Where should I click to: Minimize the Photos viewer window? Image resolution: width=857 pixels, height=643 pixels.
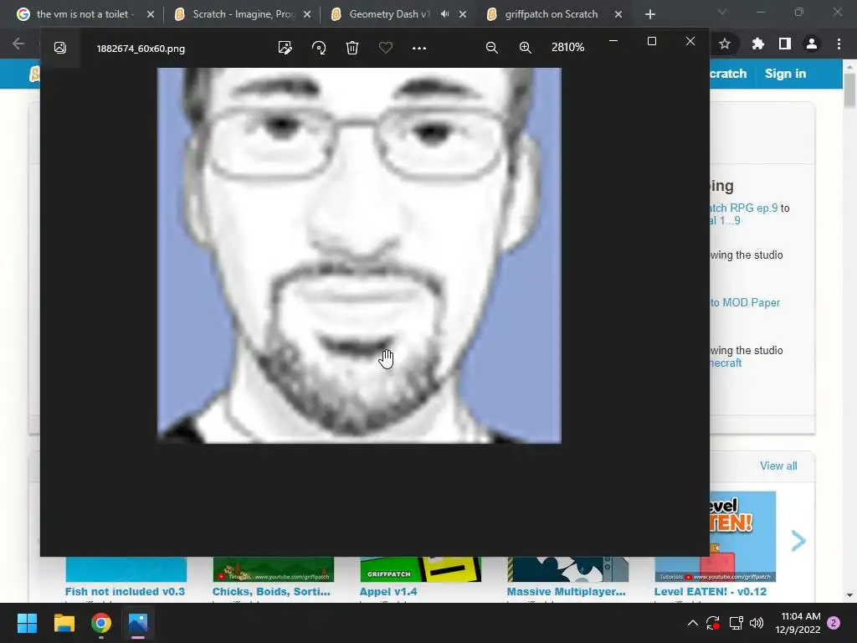pos(613,41)
